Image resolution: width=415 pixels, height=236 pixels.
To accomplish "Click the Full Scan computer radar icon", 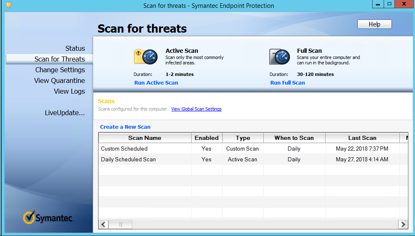I will pos(280,57).
